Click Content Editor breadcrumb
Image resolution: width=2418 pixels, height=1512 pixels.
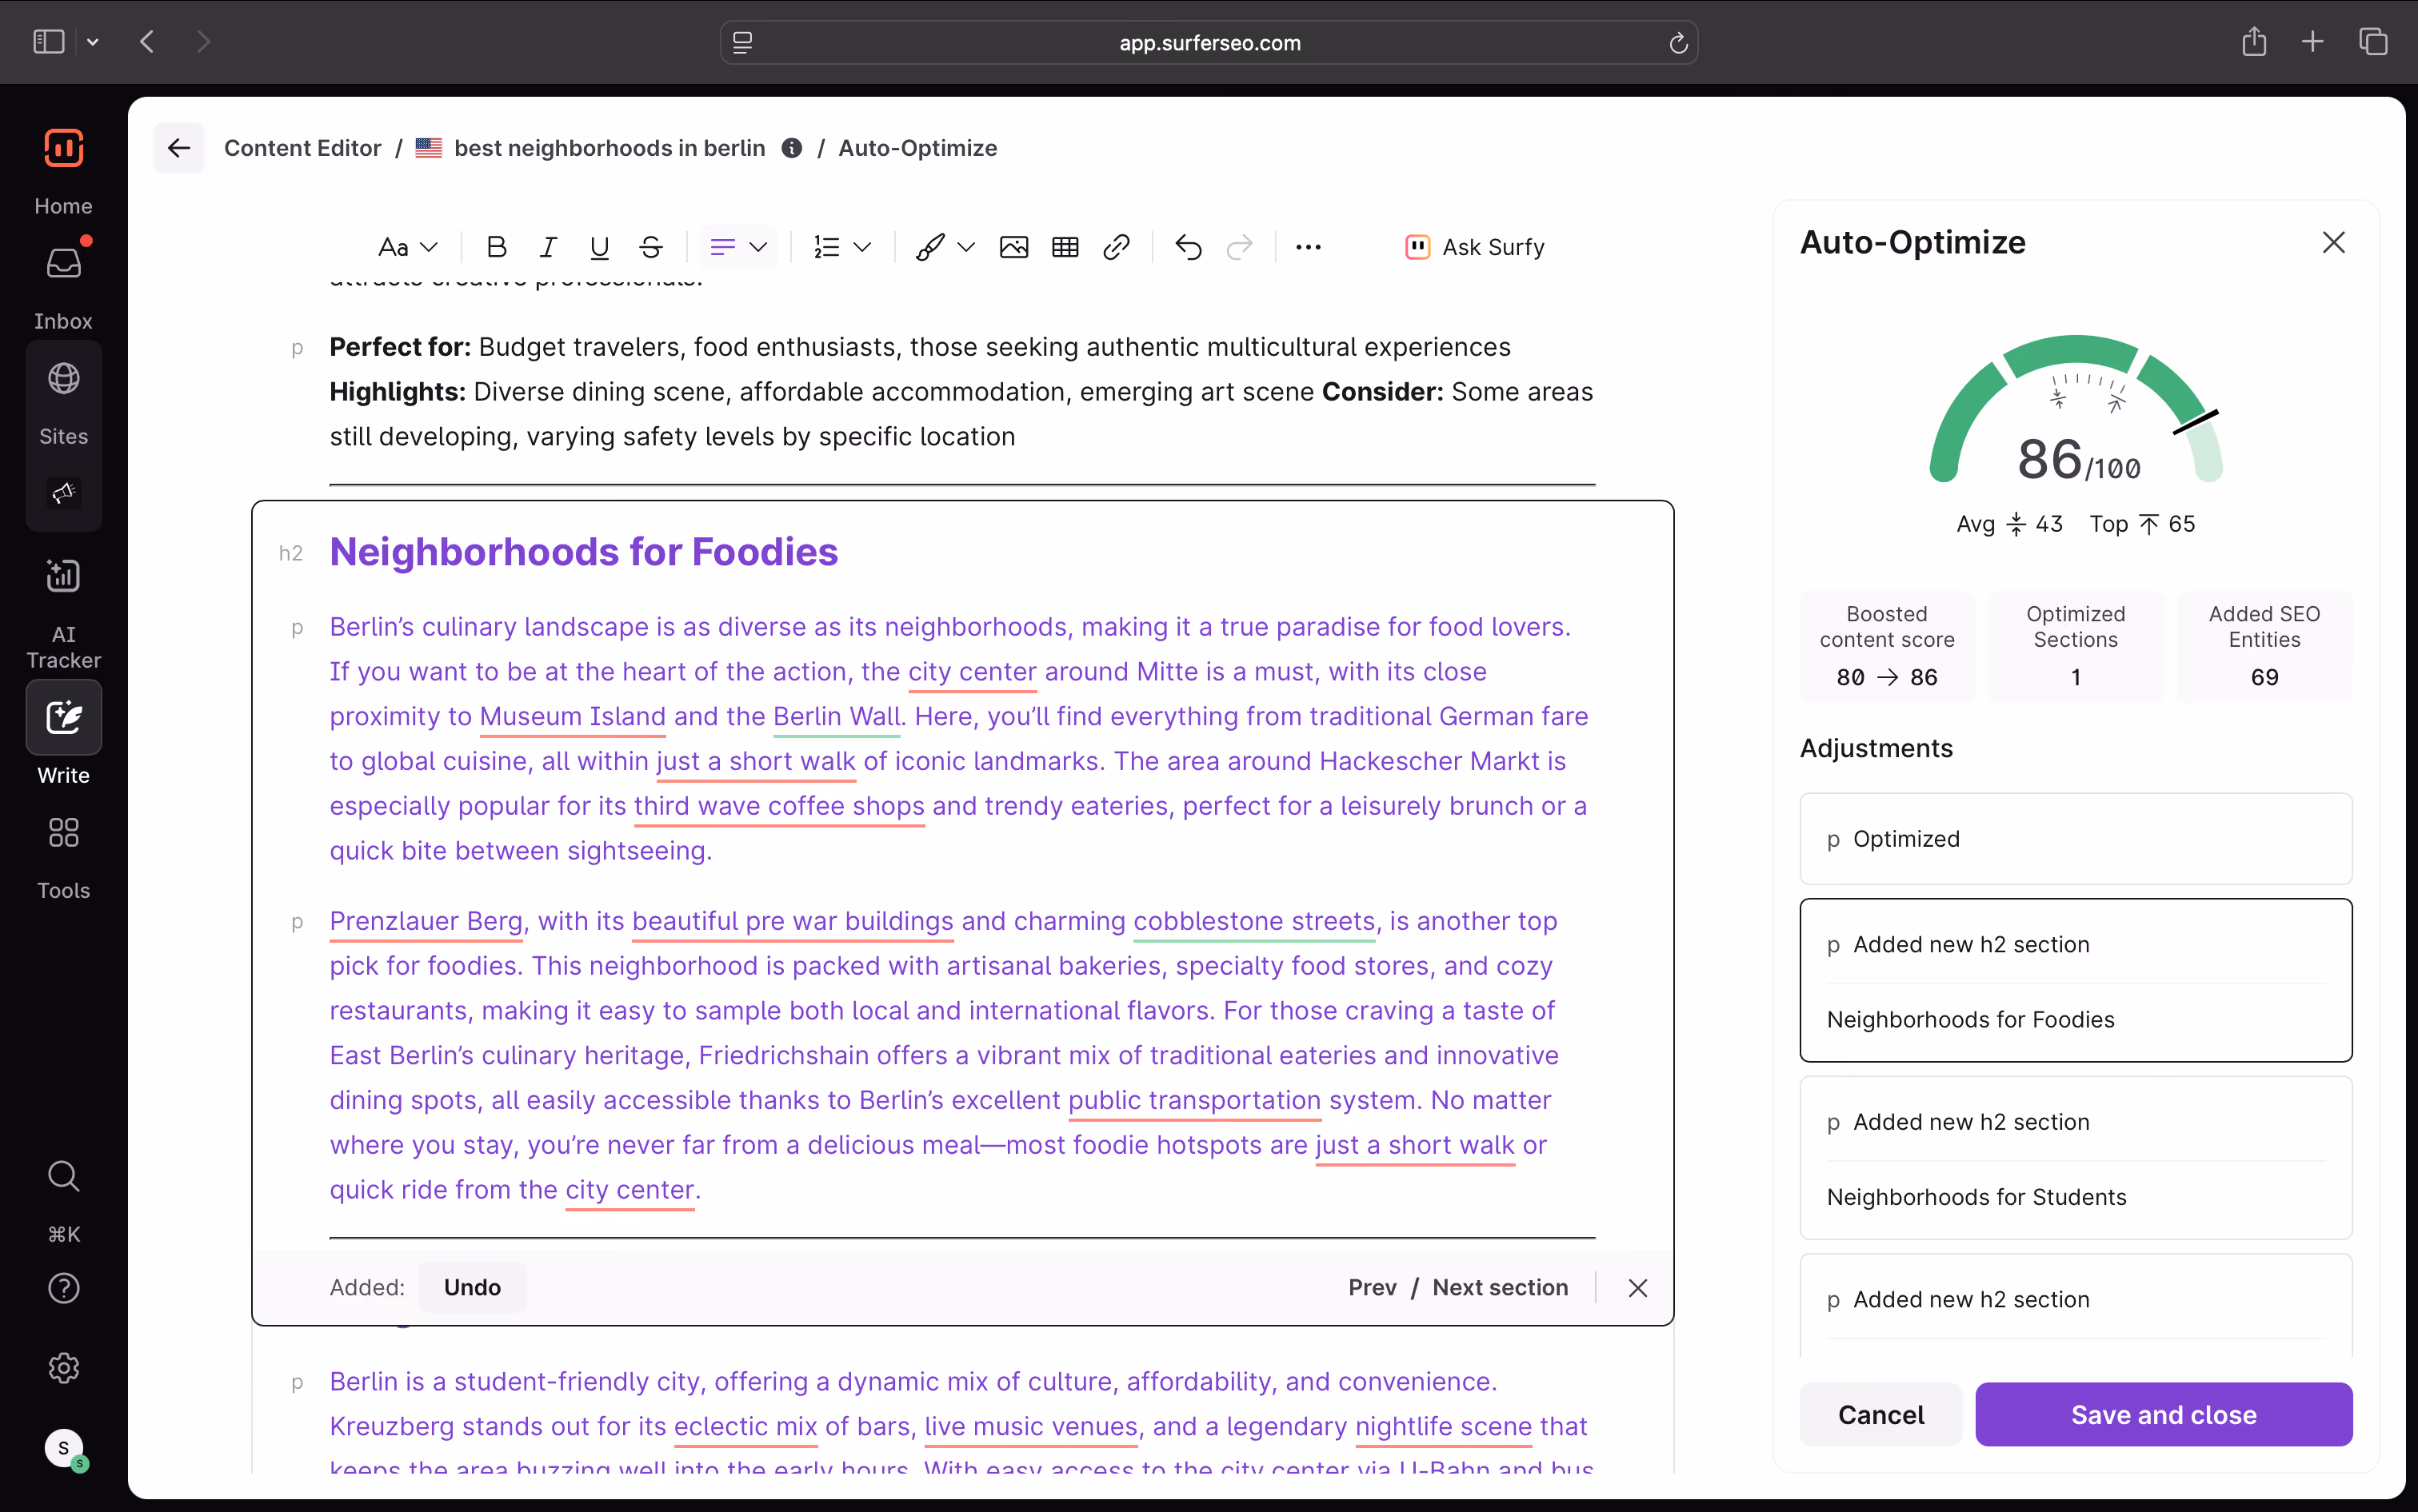(302, 148)
